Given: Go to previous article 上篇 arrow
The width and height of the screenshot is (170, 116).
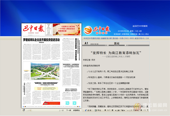Looking at the screenshot, I should point(117,110).
